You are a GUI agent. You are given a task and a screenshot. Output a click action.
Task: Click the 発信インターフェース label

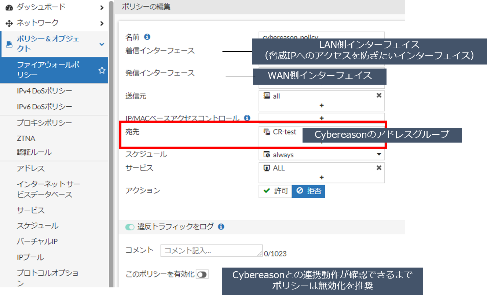coord(160,73)
